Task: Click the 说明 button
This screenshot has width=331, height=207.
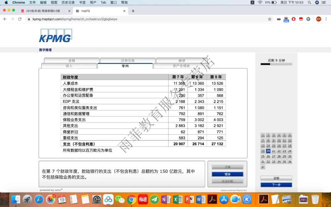Action: pos(276,178)
